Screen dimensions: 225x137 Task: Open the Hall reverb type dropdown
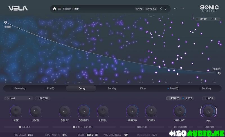[x=20, y=98]
